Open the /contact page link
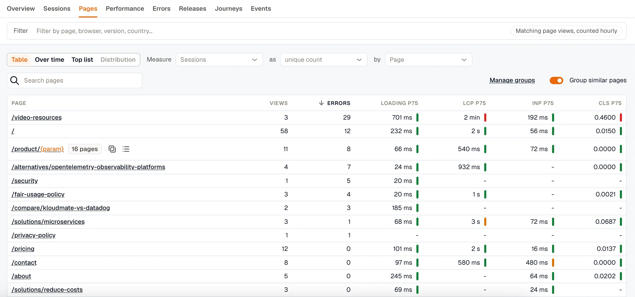The width and height of the screenshot is (635, 297). click(24, 263)
